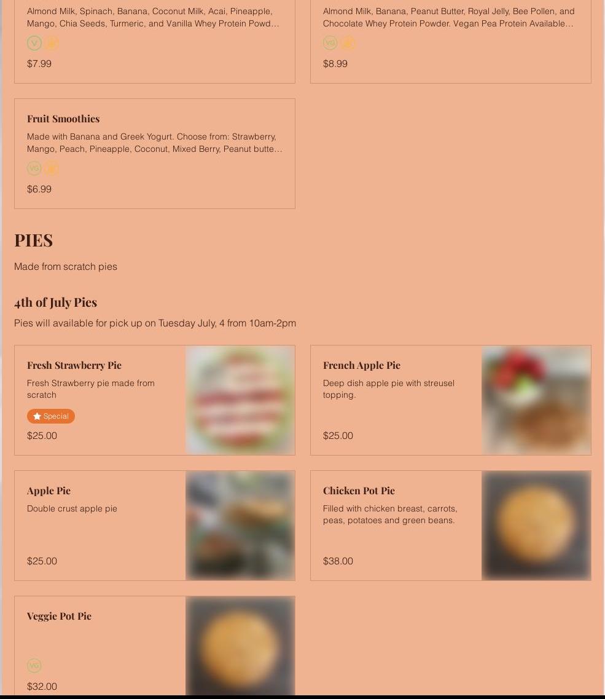605x699 pixels.
Task: Click the vegan icon on the $7.99 smoothie
Action: click(x=34, y=43)
